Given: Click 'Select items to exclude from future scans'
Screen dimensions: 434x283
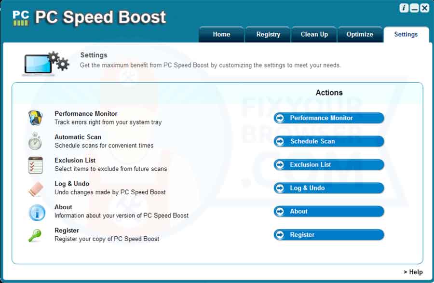Looking at the screenshot, I should pyautogui.click(x=111, y=169).
